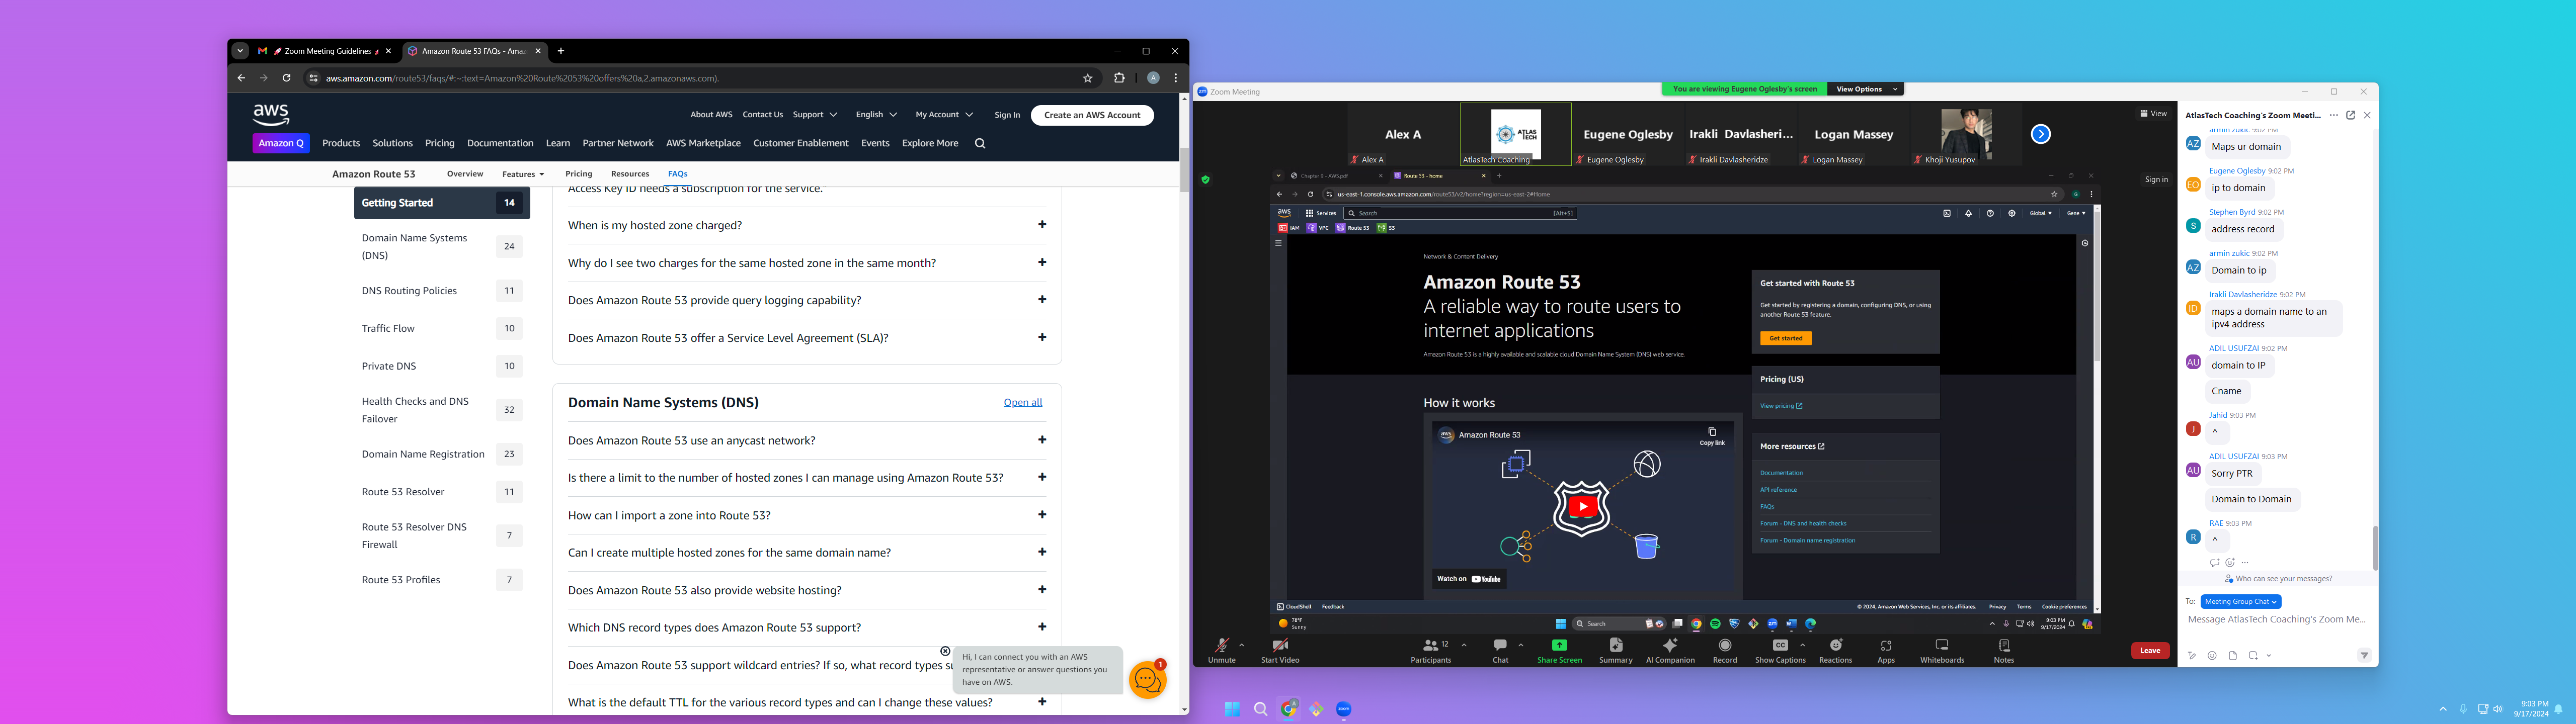Screen dimensions: 2576x724
Task: Toggle Show Captions in Zoom
Action: (x=1780, y=646)
